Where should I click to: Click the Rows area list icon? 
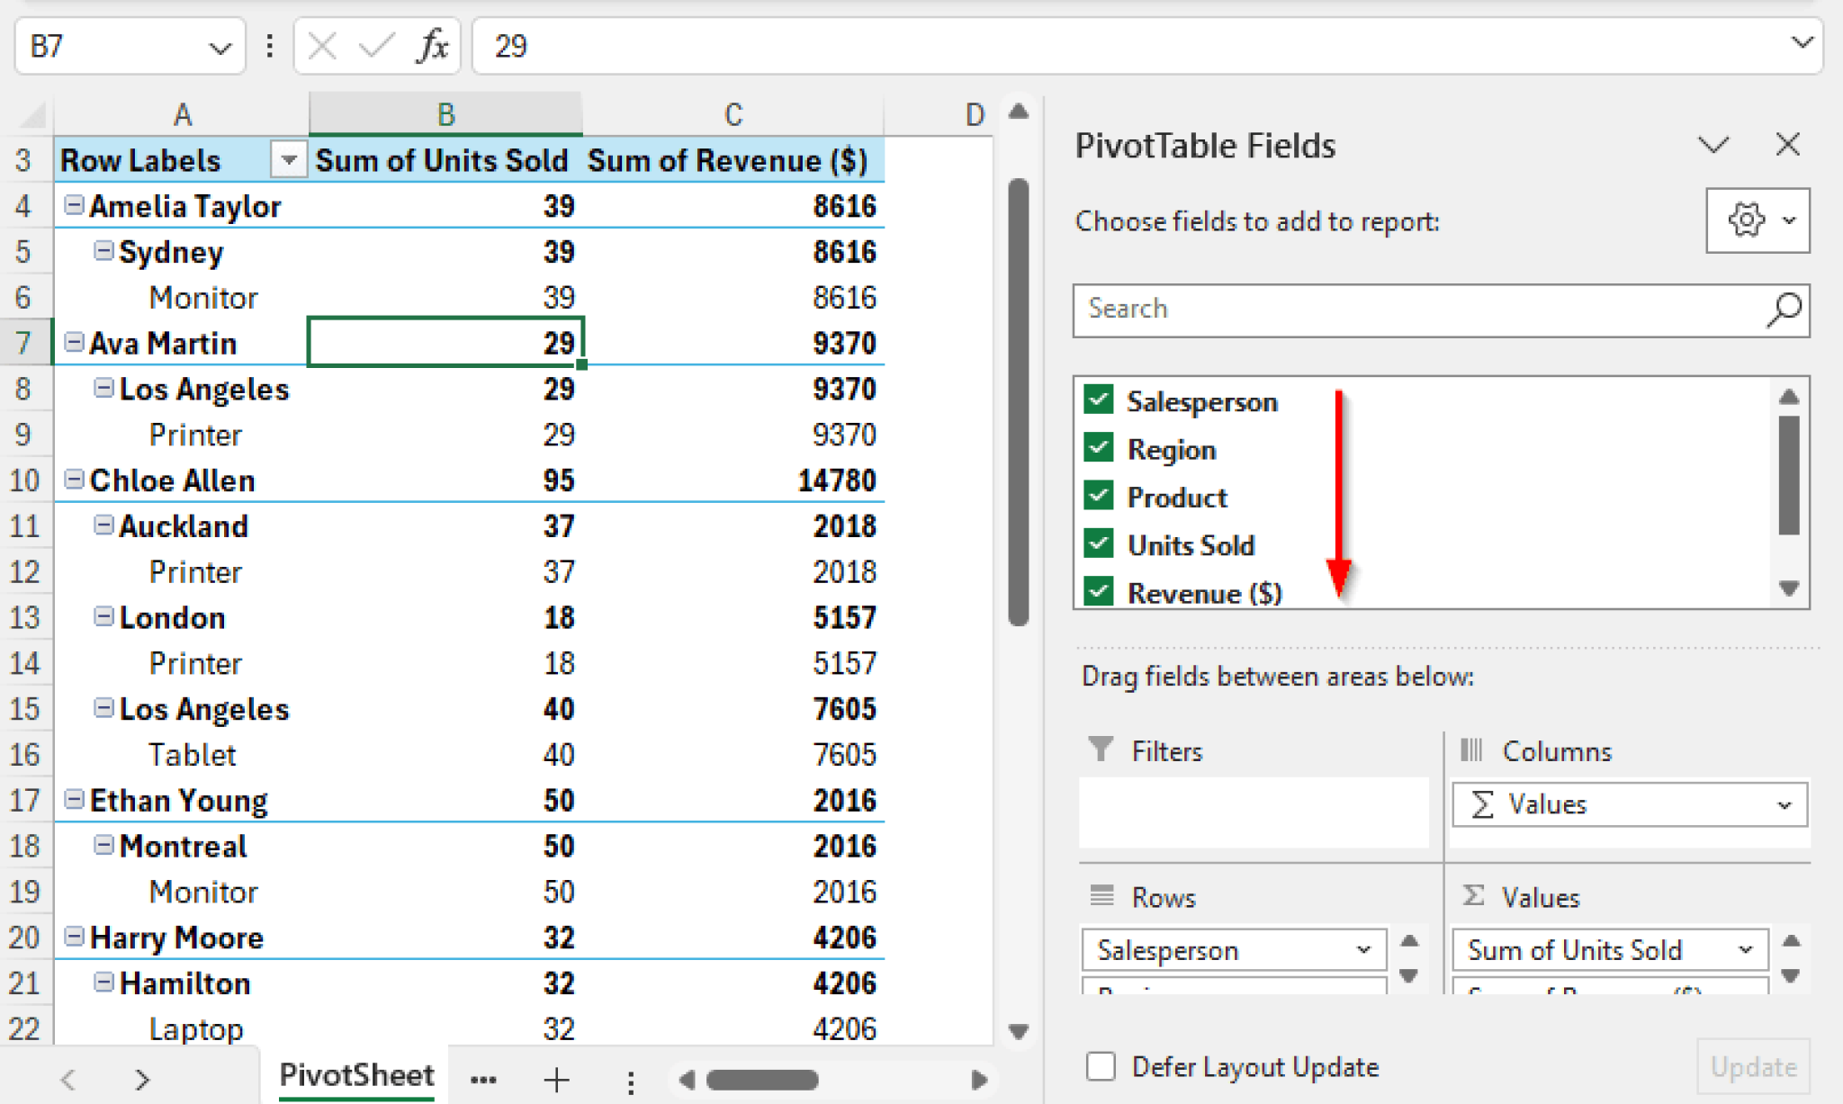coord(1100,896)
